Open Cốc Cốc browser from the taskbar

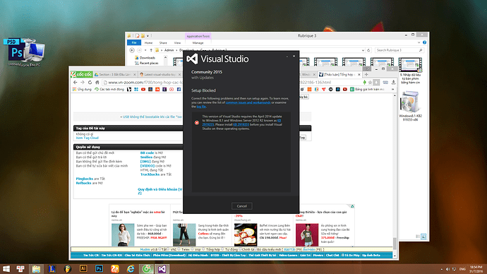point(146,269)
